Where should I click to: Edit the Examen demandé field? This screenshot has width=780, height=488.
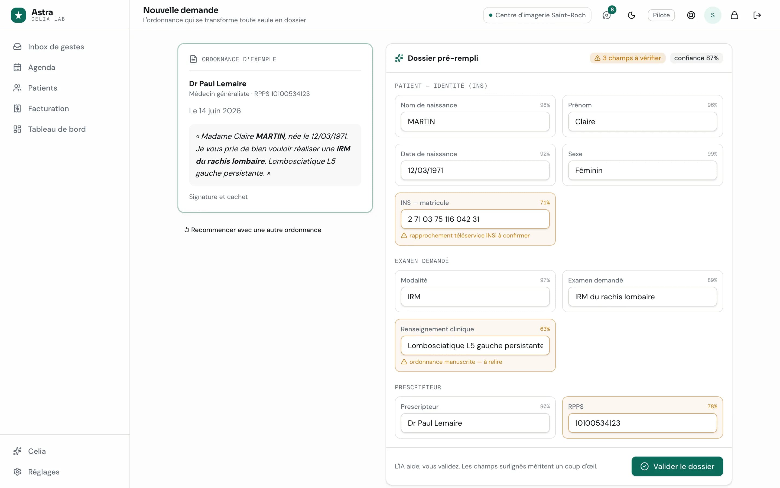(642, 297)
